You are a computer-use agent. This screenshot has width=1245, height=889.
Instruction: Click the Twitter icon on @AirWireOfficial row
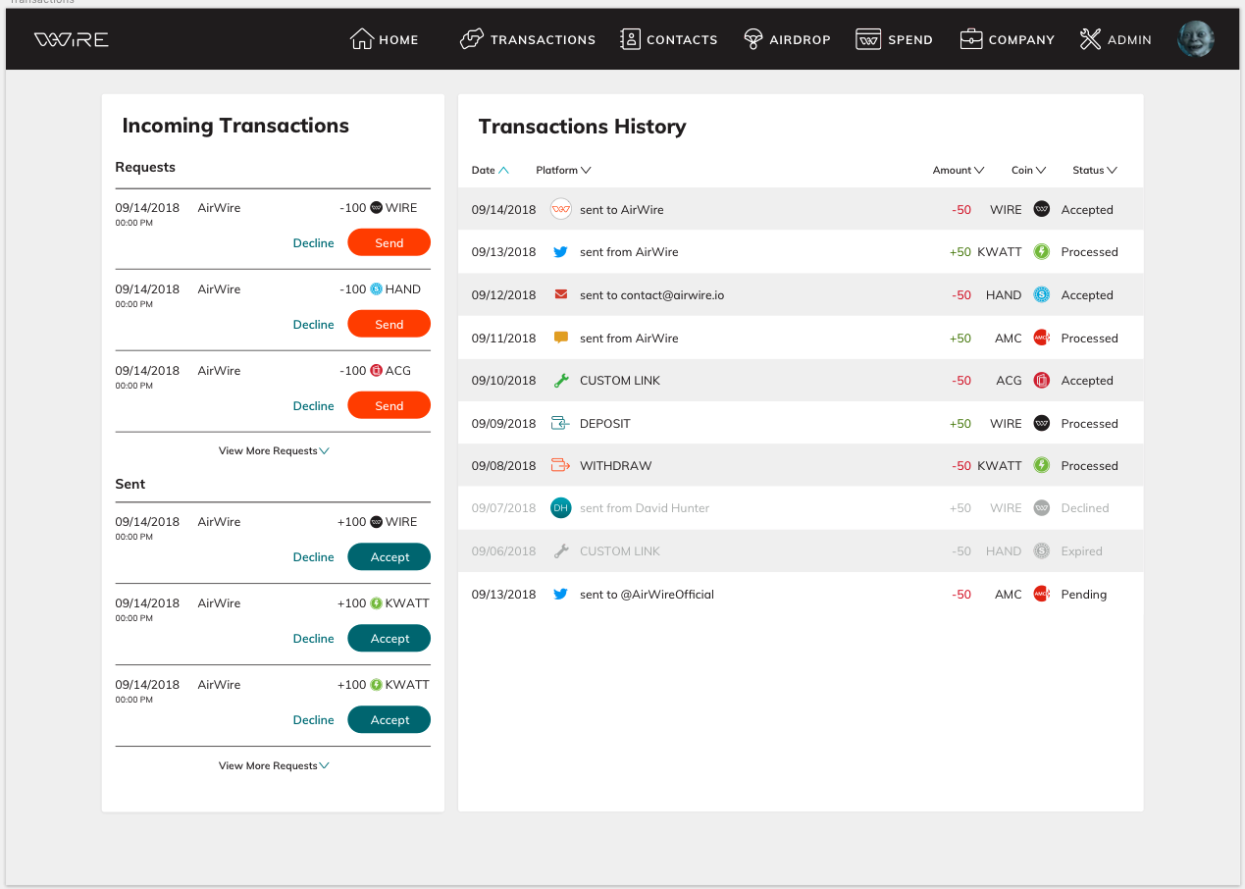point(561,595)
